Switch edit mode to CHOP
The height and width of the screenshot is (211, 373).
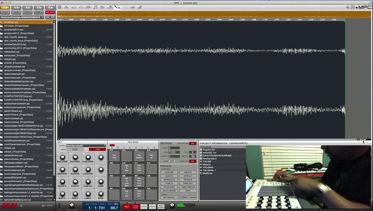pos(75,149)
